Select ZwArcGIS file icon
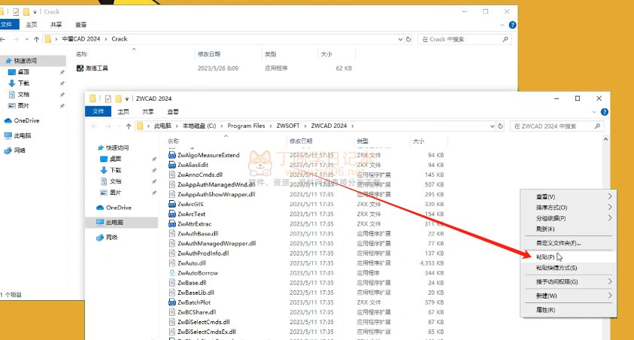The width and height of the screenshot is (634, 340). click(x=171, y=204)
